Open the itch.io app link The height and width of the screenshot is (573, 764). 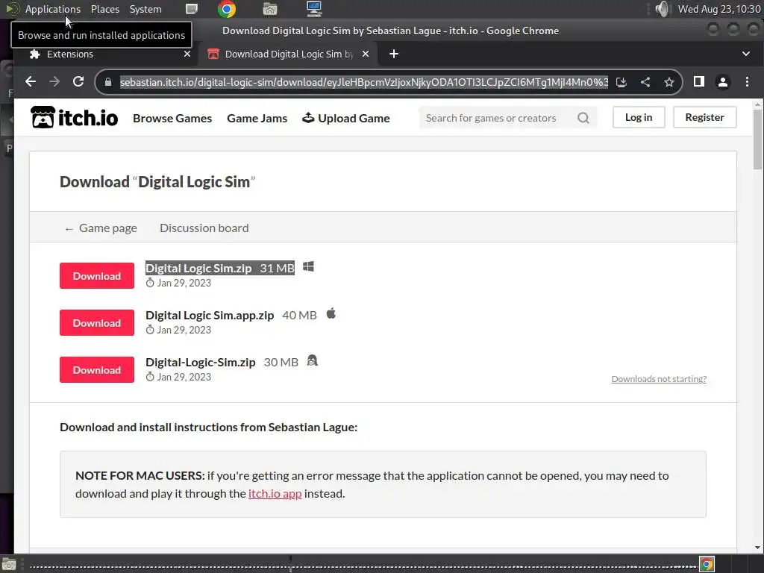pyautogui.click(x=275, y=494)
